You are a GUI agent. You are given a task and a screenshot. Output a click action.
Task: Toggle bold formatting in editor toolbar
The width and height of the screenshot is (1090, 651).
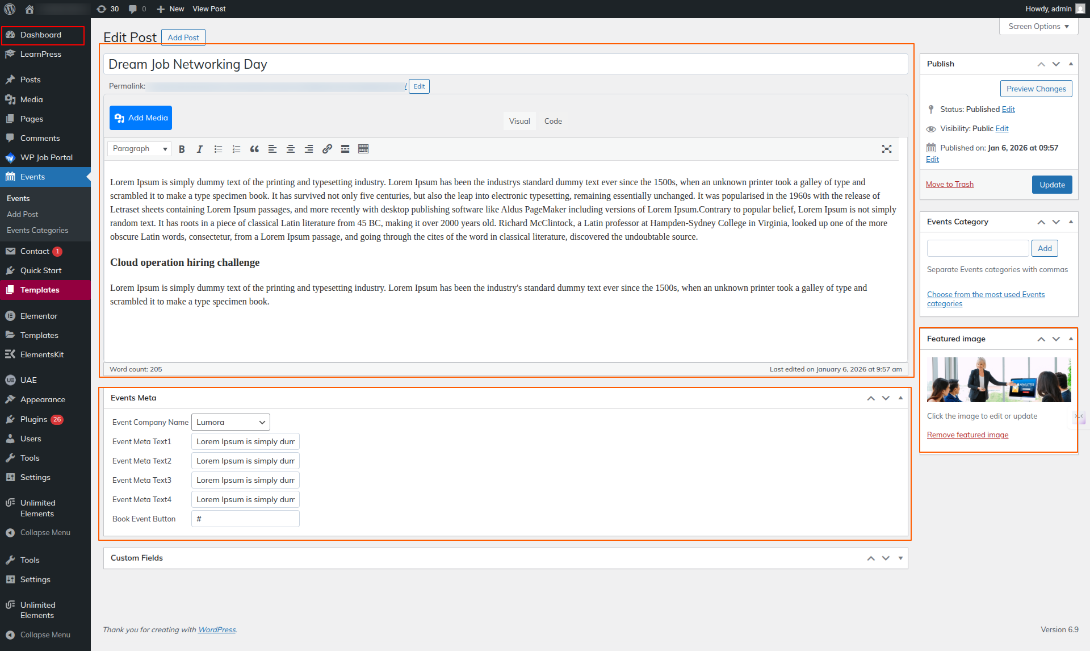coord(182,149)
